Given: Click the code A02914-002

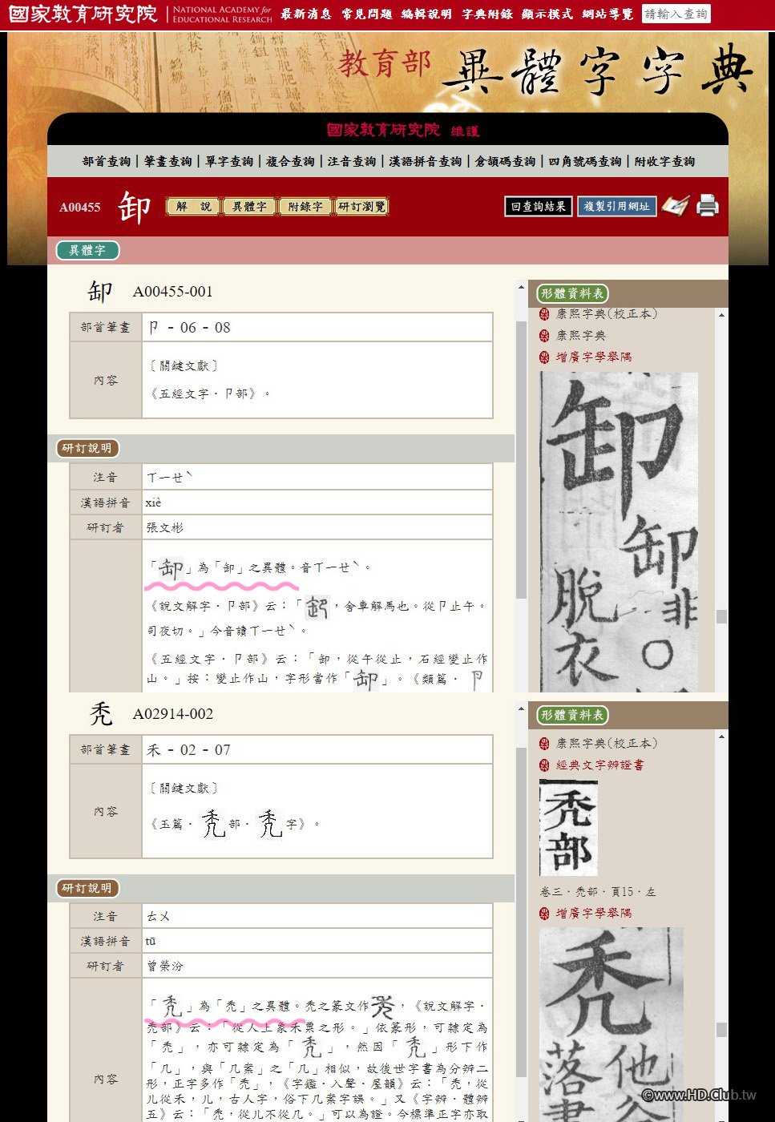Looking at the screenshot, I should tap(173, 714).
